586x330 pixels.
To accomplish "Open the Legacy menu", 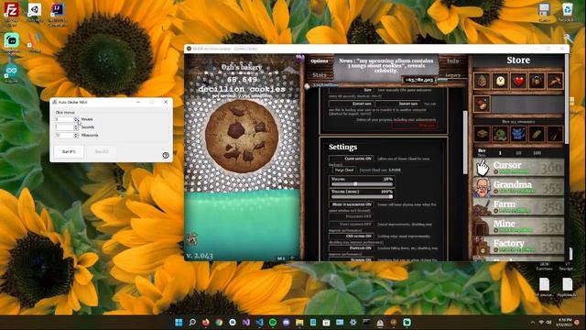I will (453, 75).
